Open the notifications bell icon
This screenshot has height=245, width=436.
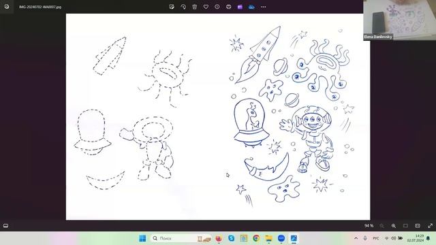pyautogui.click(x=429, y=238)
